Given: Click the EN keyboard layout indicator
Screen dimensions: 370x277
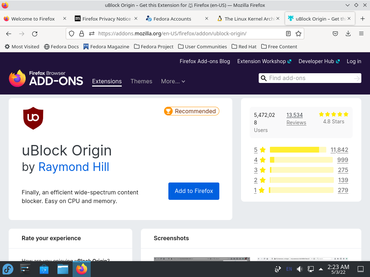Looking at the screenshot, I should 289,269.
